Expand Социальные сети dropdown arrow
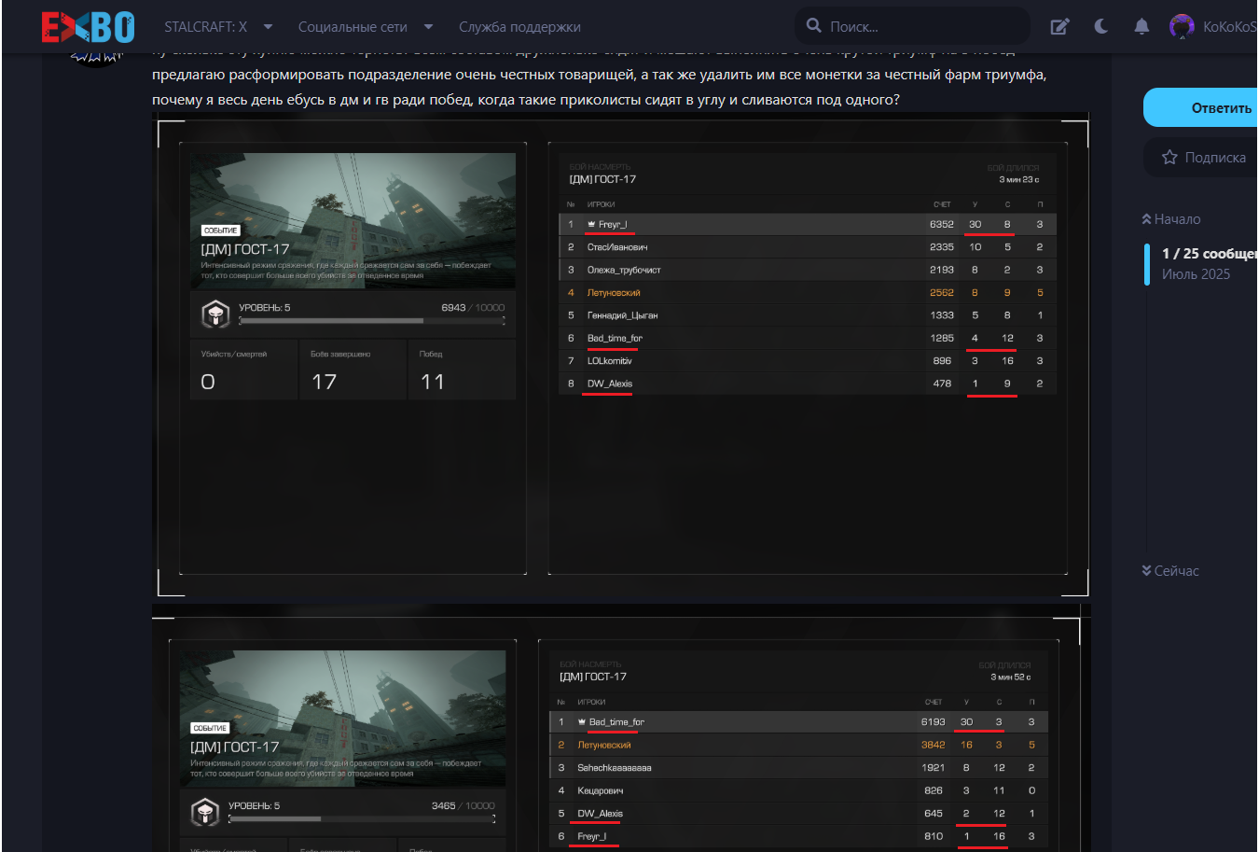1259x852 pixels. [x=429, y=27]
